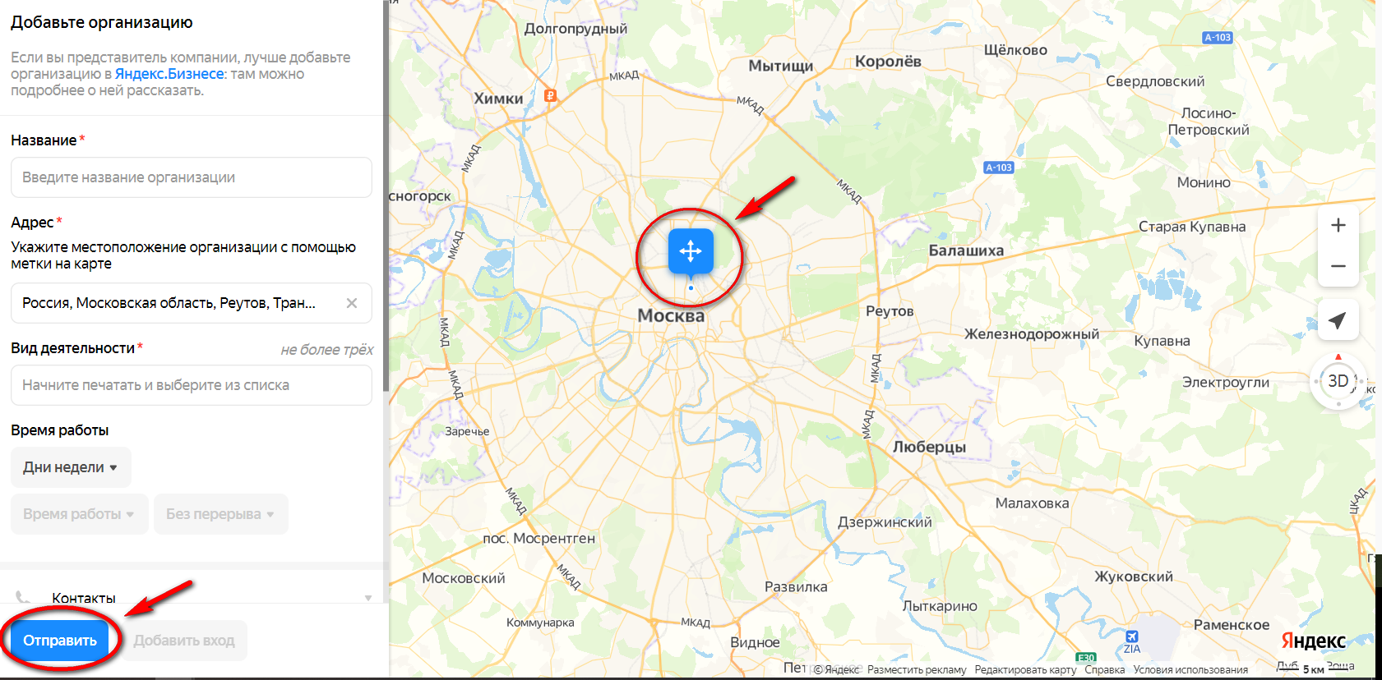Open Редактировать карту link at map bottom

[x=1025, y=670]
